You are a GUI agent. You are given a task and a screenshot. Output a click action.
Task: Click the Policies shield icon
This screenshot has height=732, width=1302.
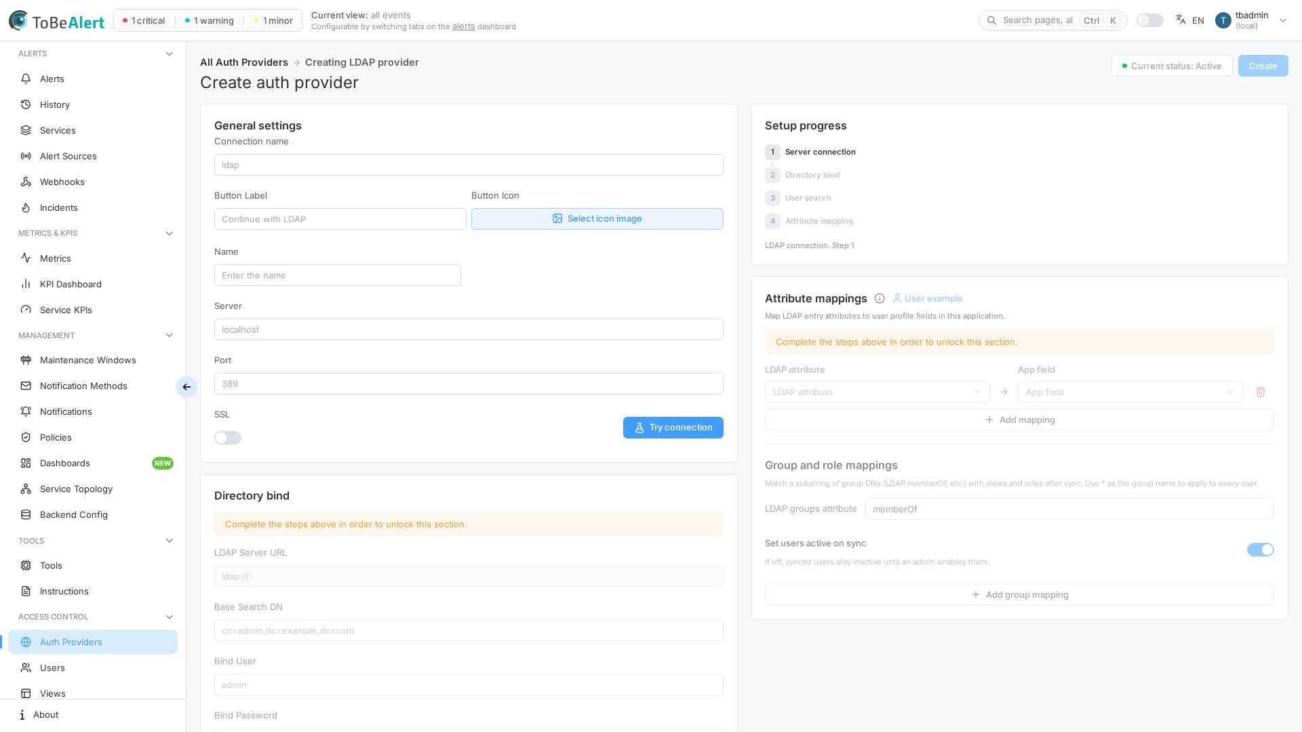point(26,437)
